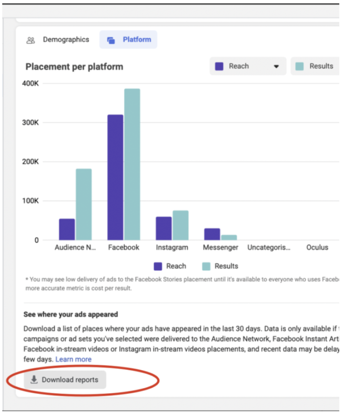Click the Platform tab icon
Viewport: 340px width, 413px height.
[x=111, y=40]
